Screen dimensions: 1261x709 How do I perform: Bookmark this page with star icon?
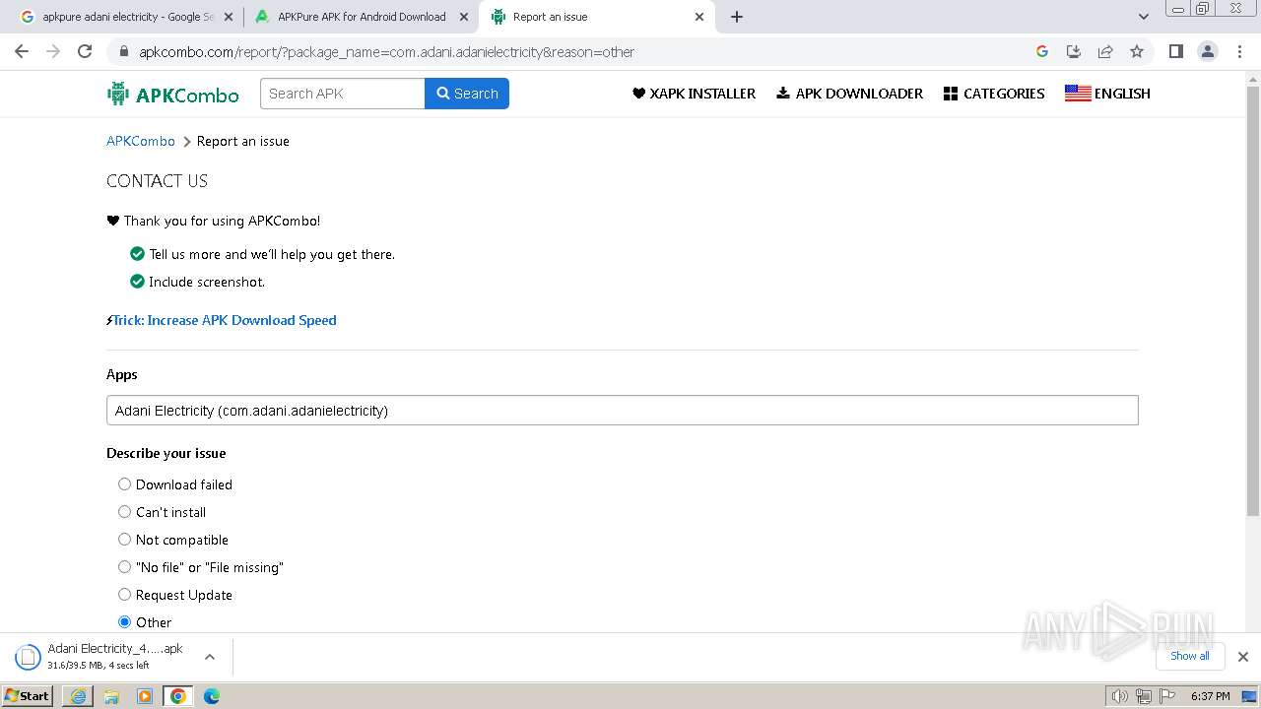coord(1137,51)
